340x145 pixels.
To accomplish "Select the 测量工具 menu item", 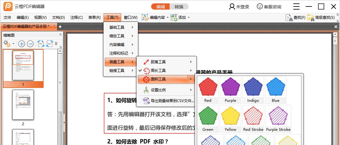I will click(x=121, y=62).
